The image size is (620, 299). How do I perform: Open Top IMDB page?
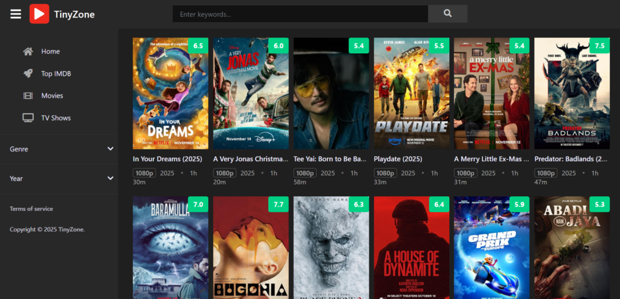(x=56, y=74)
